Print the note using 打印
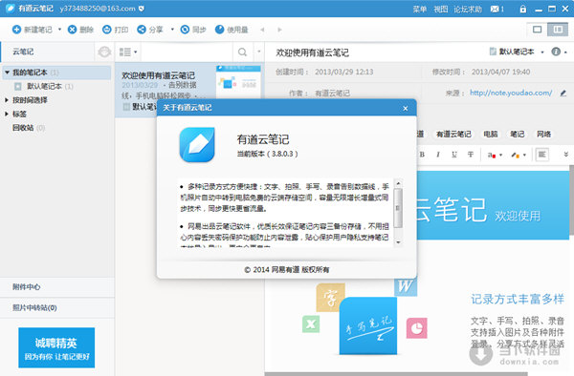Viewport: 574px width, 376px height. [x=115, y=30]
